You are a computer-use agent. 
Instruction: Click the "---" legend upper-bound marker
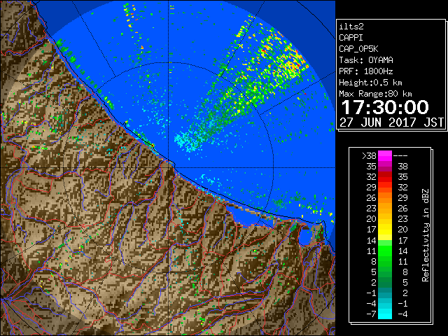[400, 155]
